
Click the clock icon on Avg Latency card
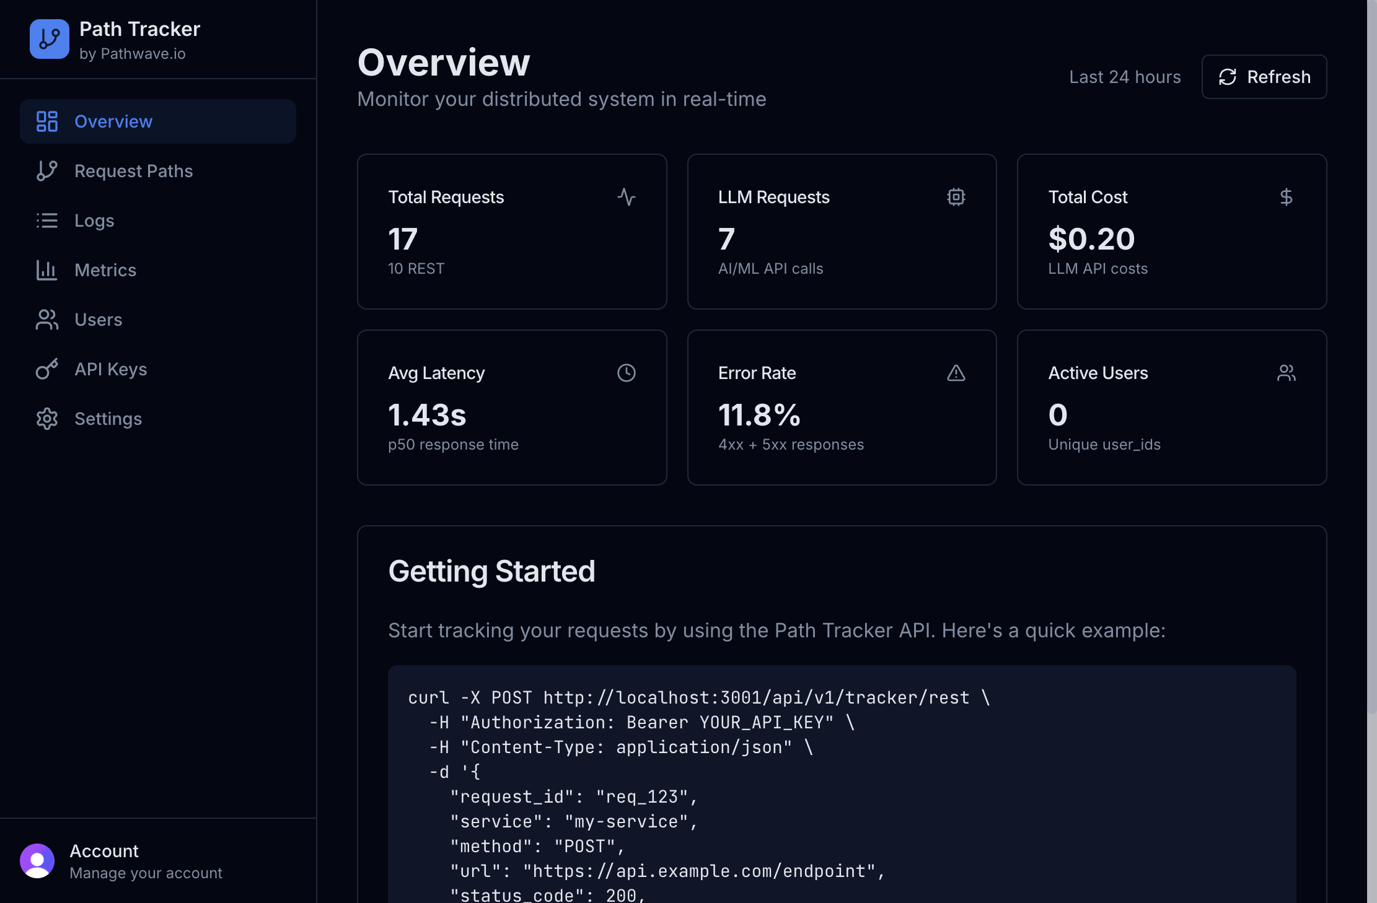pos(626,373)
